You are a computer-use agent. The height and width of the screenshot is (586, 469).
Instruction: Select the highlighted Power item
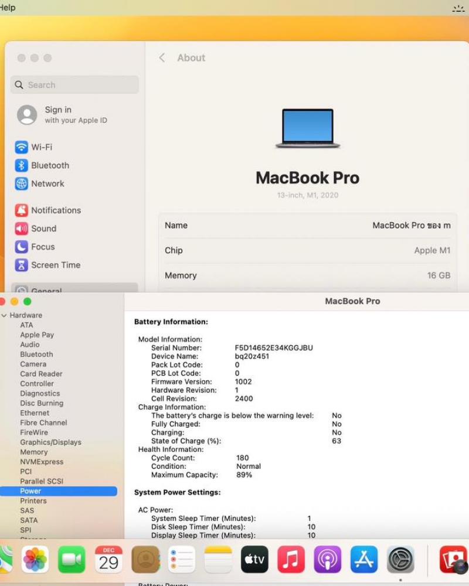coord(59,491)
